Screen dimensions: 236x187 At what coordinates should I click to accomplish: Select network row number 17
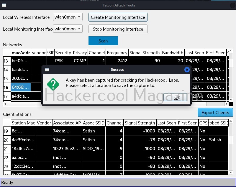[7, 96]
